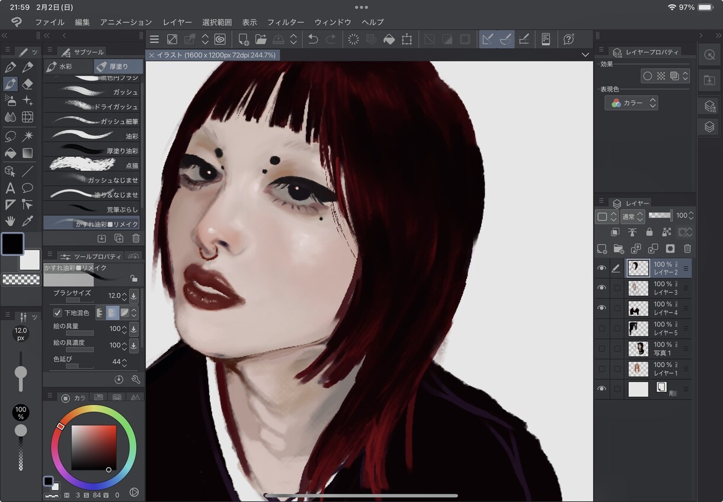Click the help question bubble icon
The width and height of the screenshot is (723, 502).
pyautogui.click(x=568, y=40)
